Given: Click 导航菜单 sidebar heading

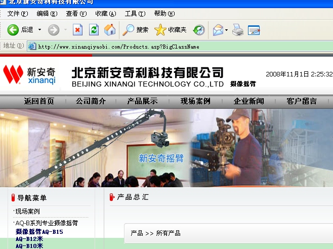Looking at the screenshot, I should point(32,198).
